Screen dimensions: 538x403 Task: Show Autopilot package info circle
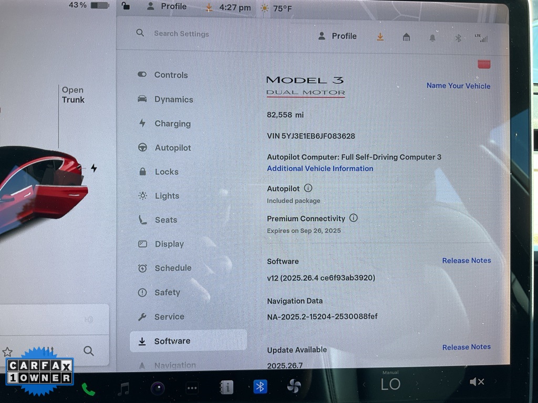308,188
